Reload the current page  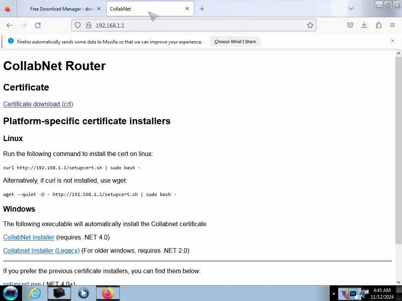click(38, 25)
